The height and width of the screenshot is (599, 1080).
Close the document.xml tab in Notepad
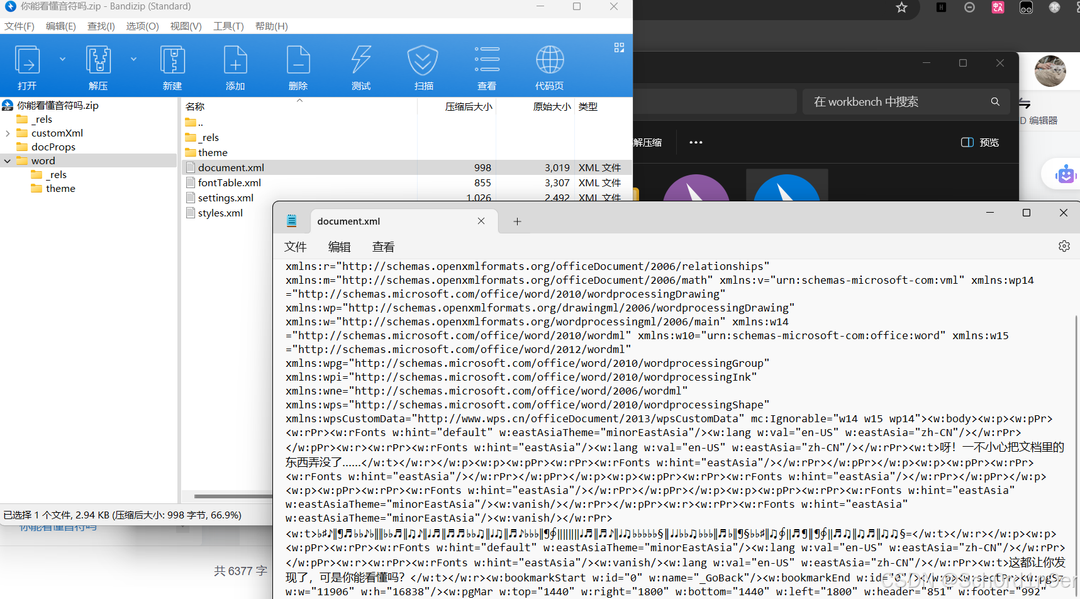coord(481,221)
